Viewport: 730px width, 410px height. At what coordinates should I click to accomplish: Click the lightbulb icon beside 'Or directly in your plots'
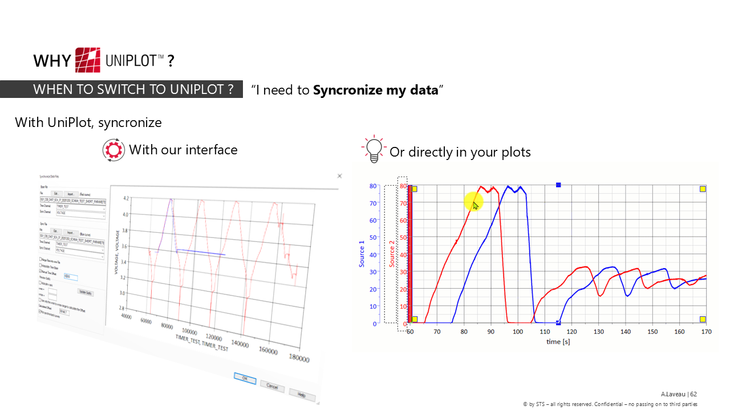[374, 150]
